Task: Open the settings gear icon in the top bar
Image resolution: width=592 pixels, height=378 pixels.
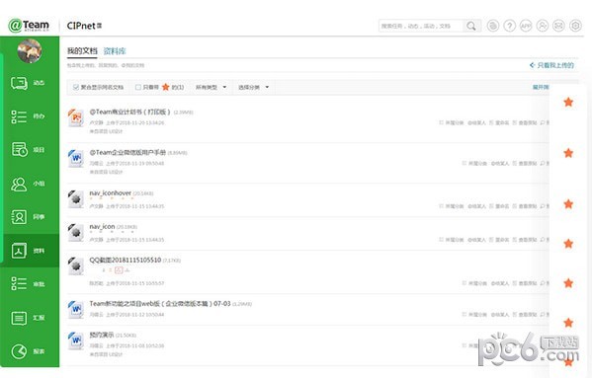Action: pos(575,26)
